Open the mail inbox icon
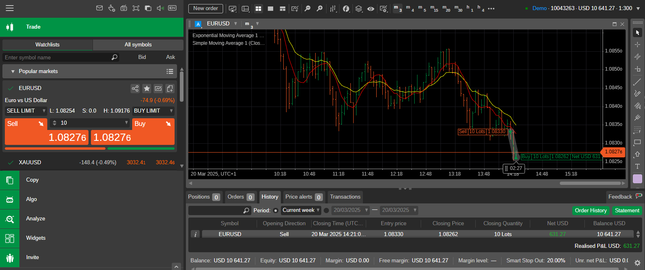 click(x=99, y=8)
